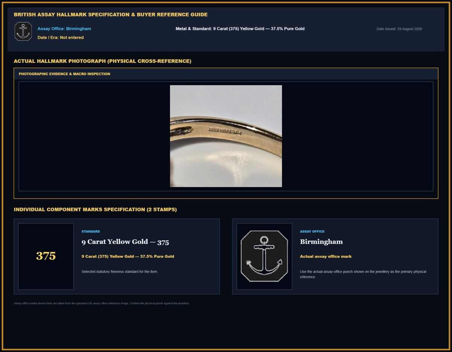
Task: Click the British Assay Hallmark Specification title
Action: click(x=111, y=15)
